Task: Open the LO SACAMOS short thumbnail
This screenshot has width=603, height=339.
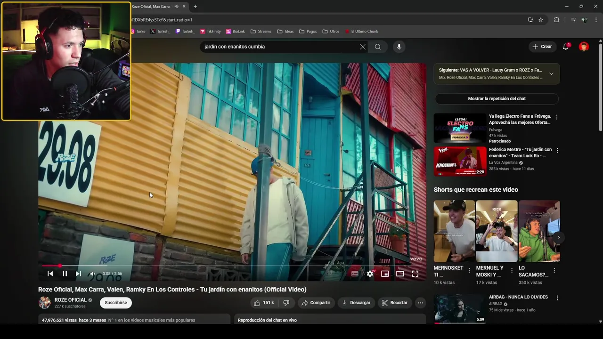Action: pos(539,231)
